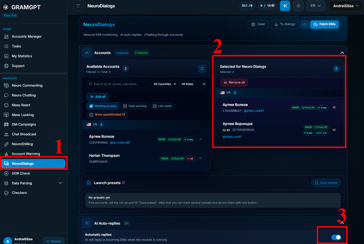Click the GRAMGPT logo icon
This screenshot has height=244, width=364.
pos(6,7)
